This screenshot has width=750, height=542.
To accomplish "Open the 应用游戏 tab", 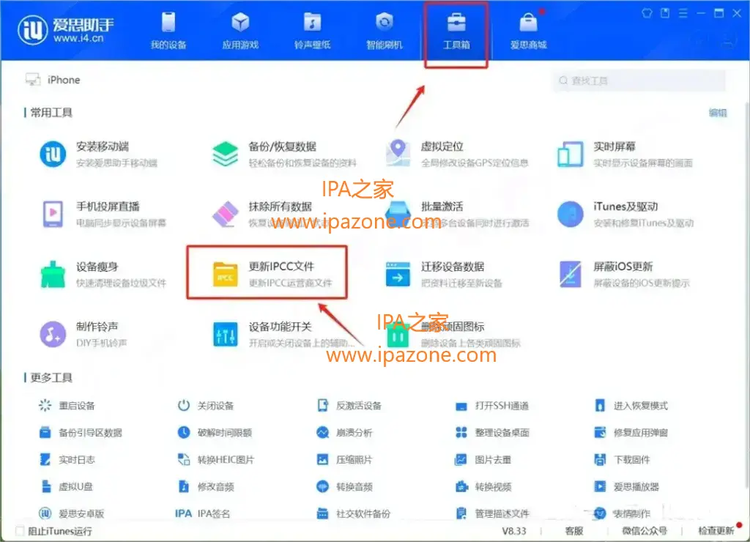I will coord(240,31).
